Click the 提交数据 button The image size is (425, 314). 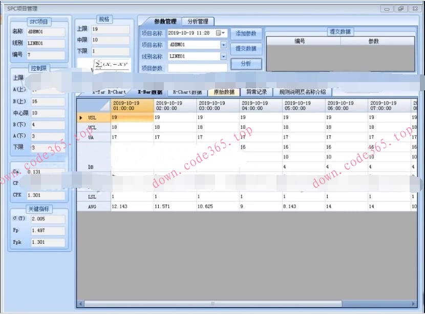pyautogui.click(x=246, y=49)
